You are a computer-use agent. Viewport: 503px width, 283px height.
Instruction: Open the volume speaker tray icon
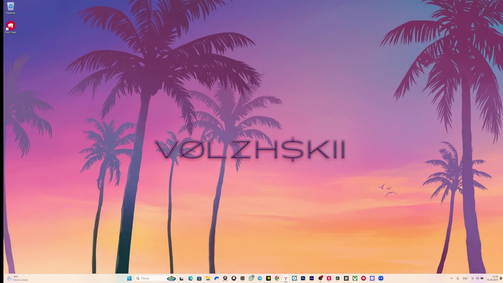point(477,278)
